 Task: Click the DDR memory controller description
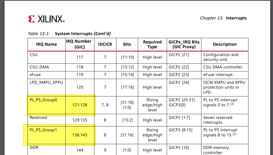pyautogui.click(x=216, y=150)
